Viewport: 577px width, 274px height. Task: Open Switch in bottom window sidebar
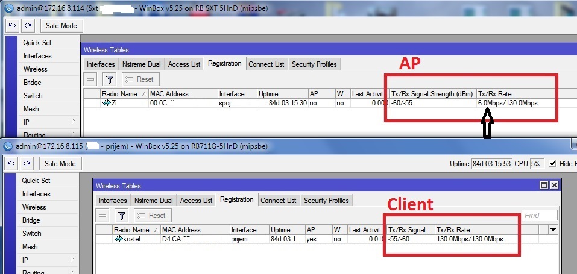(x=31, y=234)
